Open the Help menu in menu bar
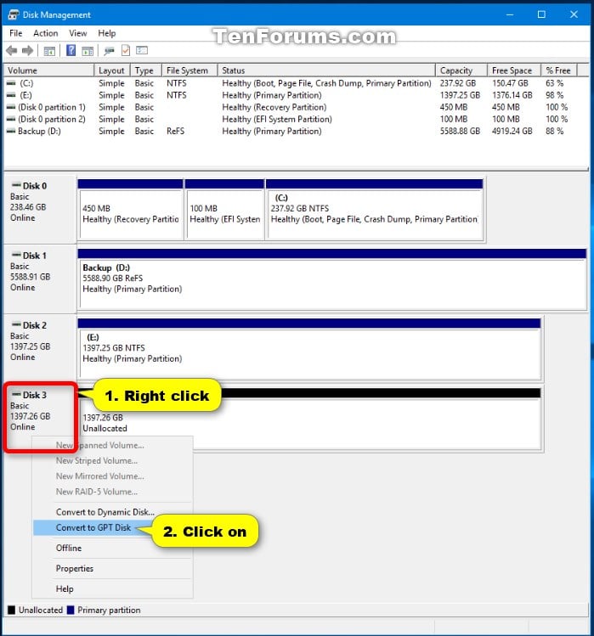The image size is (594, 636). coord(107,33)
